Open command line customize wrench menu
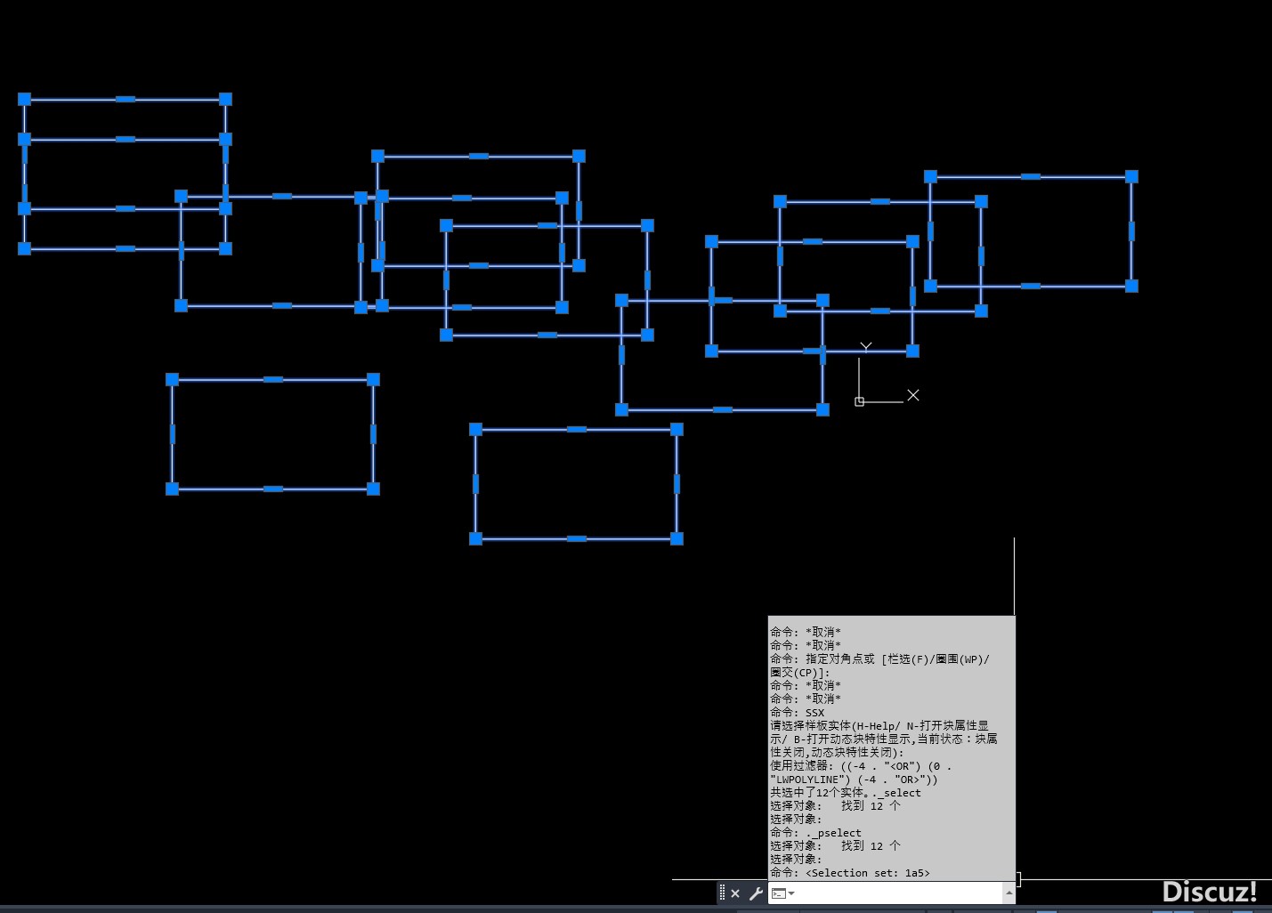Image resolution: width=1272 pixels, height=913 pixels. click(756, 893)
